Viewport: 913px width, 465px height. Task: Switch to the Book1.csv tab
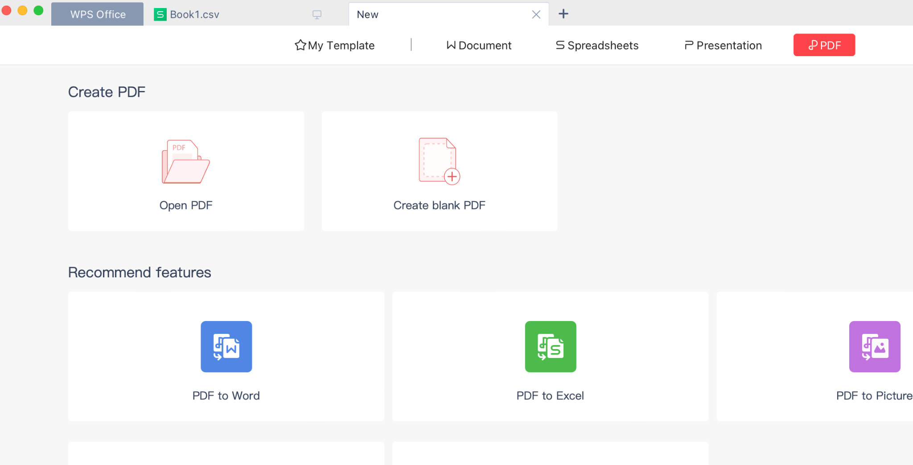click(194, 15)
